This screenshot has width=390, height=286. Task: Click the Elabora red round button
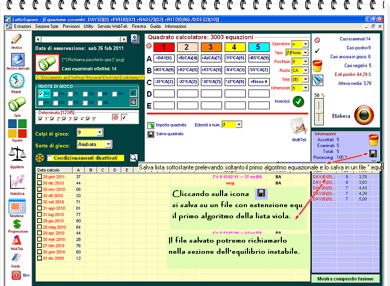click(x=364, y=115)
